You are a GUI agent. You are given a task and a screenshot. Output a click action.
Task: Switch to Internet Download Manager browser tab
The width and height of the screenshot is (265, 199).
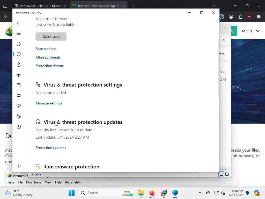98,6
